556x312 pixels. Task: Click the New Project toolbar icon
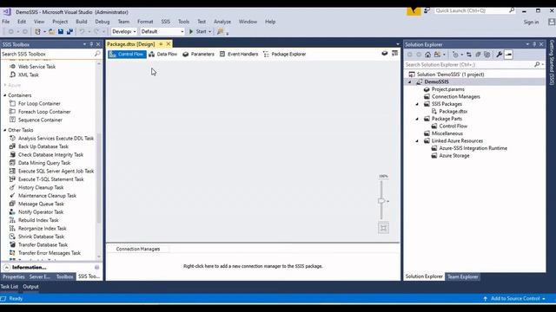click(x=37, y=31)
